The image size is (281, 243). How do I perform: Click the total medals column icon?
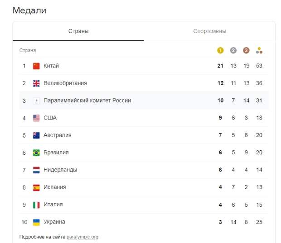(259, 51)
